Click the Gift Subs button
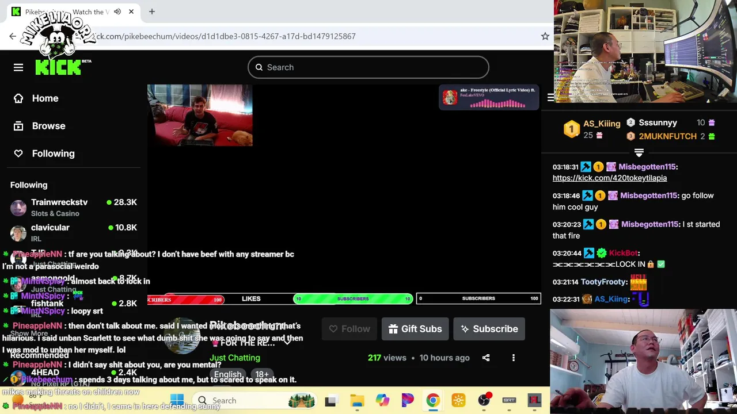 415,329
